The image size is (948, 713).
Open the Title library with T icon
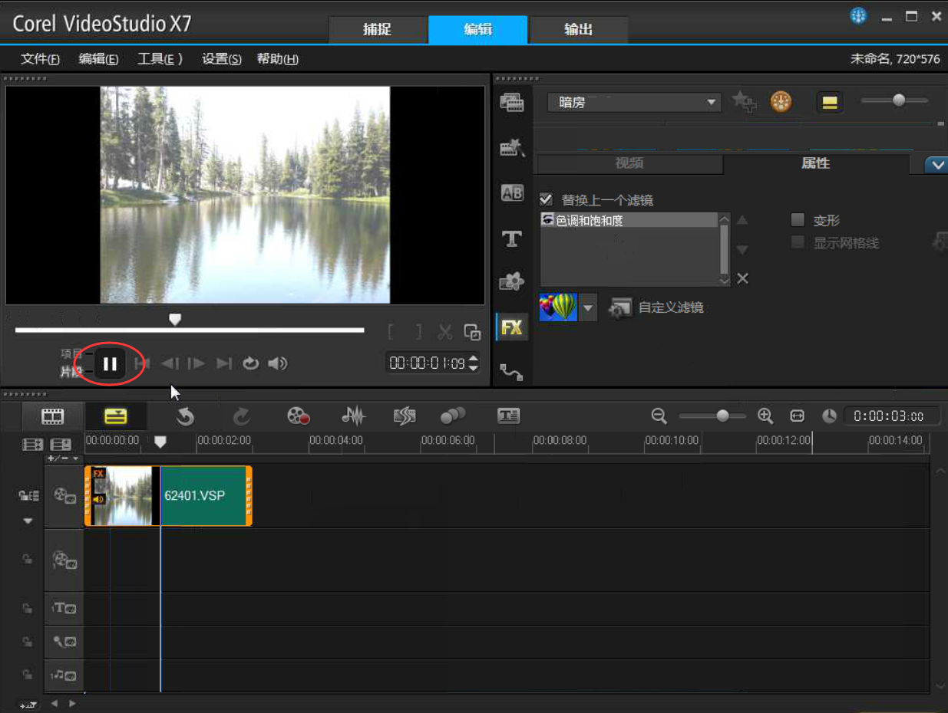512,239
